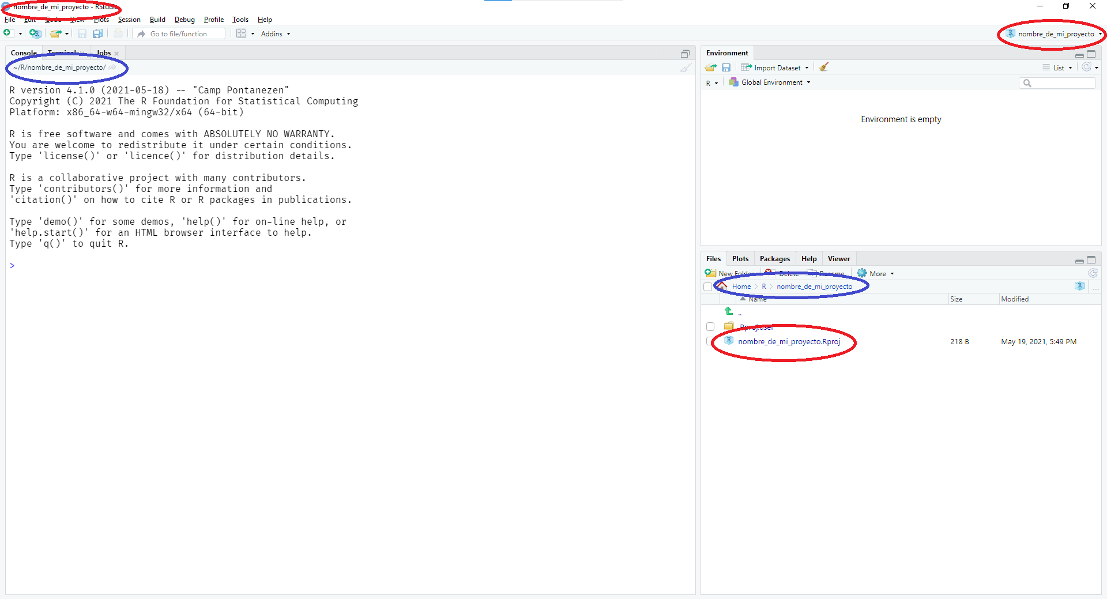Click the Save All documents icon

pyautogui.click(x=98, y=33)
